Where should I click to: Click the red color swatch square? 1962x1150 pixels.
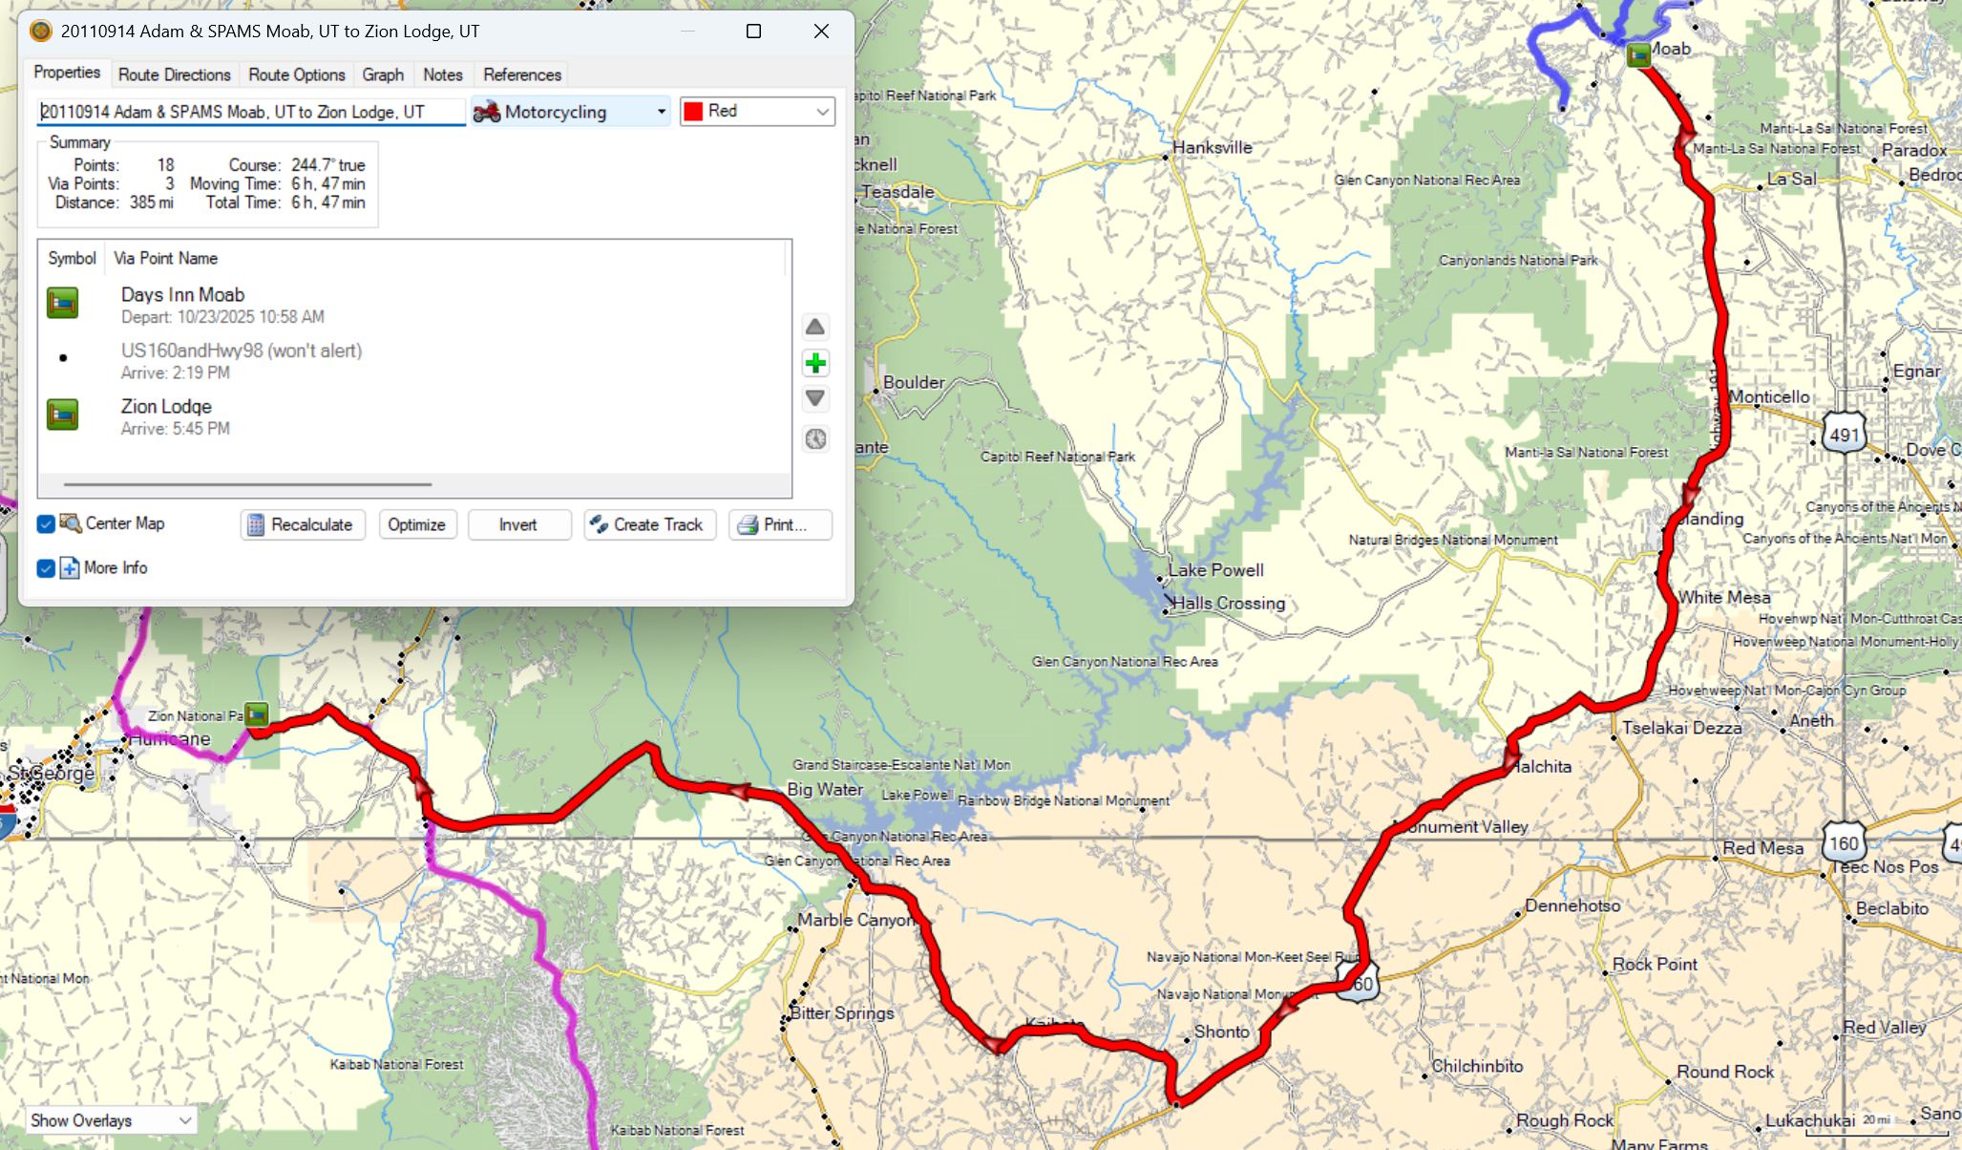coord(694,112)
